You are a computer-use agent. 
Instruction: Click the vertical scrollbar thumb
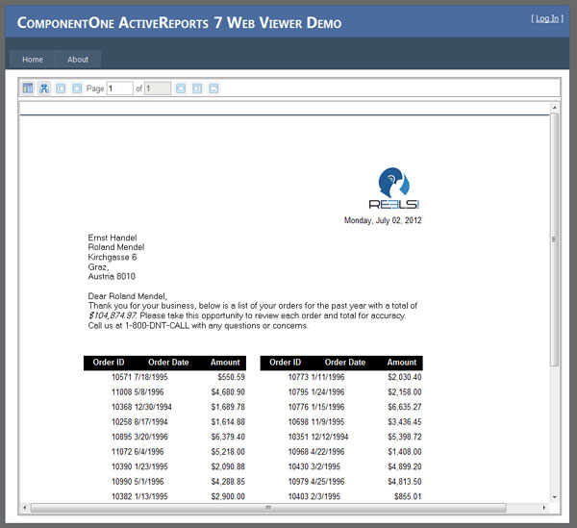pos(555,239)
